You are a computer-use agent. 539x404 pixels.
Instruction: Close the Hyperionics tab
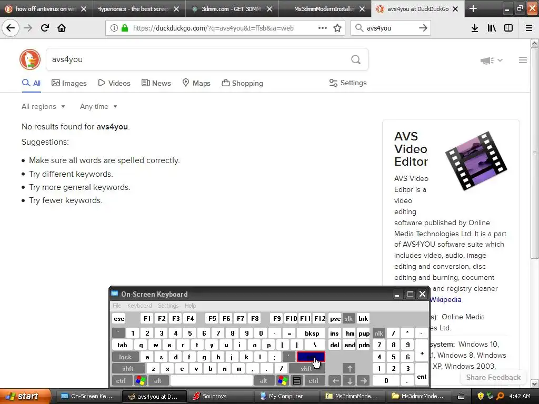coord(176,9)
